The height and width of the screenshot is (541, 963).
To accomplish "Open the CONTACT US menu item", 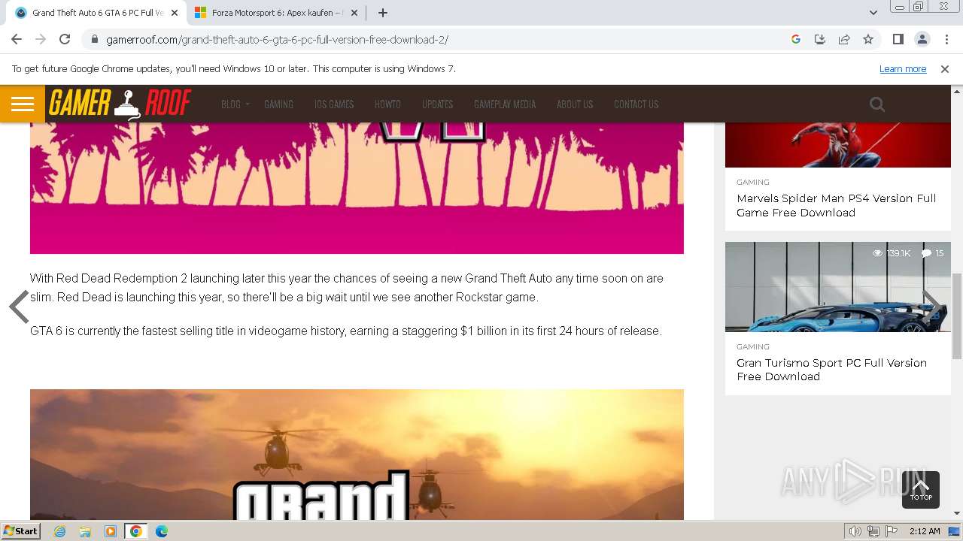I will point(636,104).
